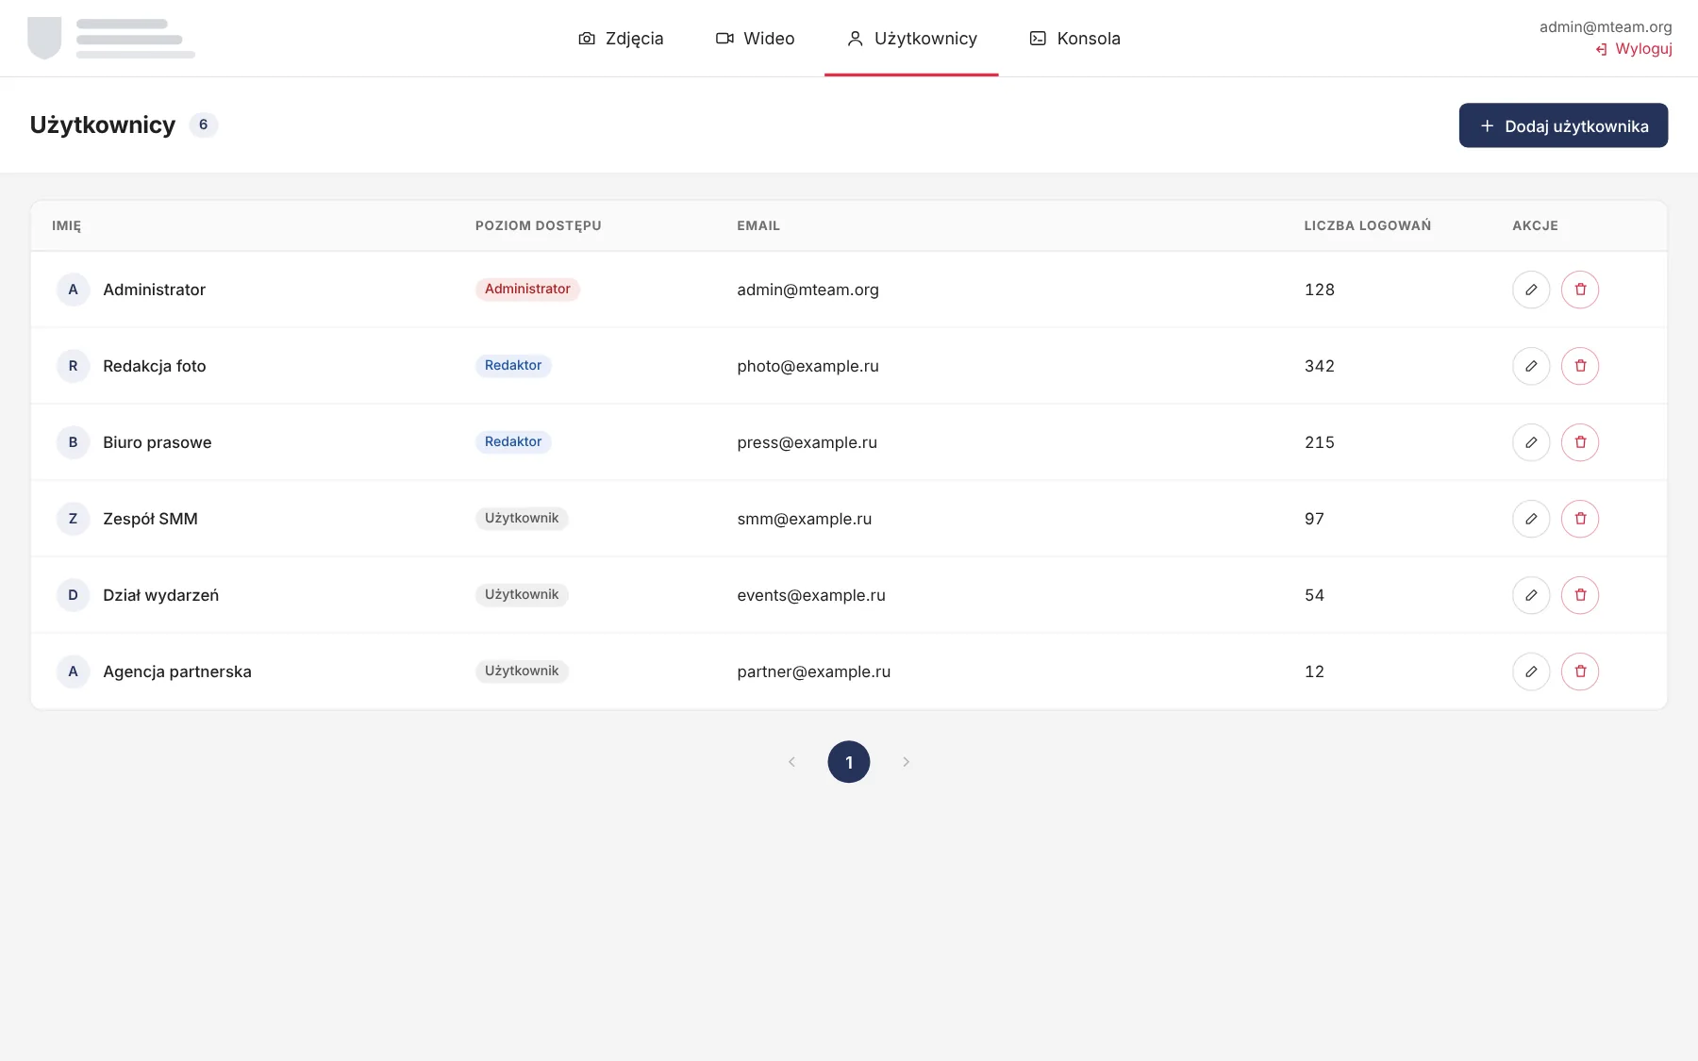Click the next page chevron
The image size is (1698, 1061).
click(x=906, y=762)
